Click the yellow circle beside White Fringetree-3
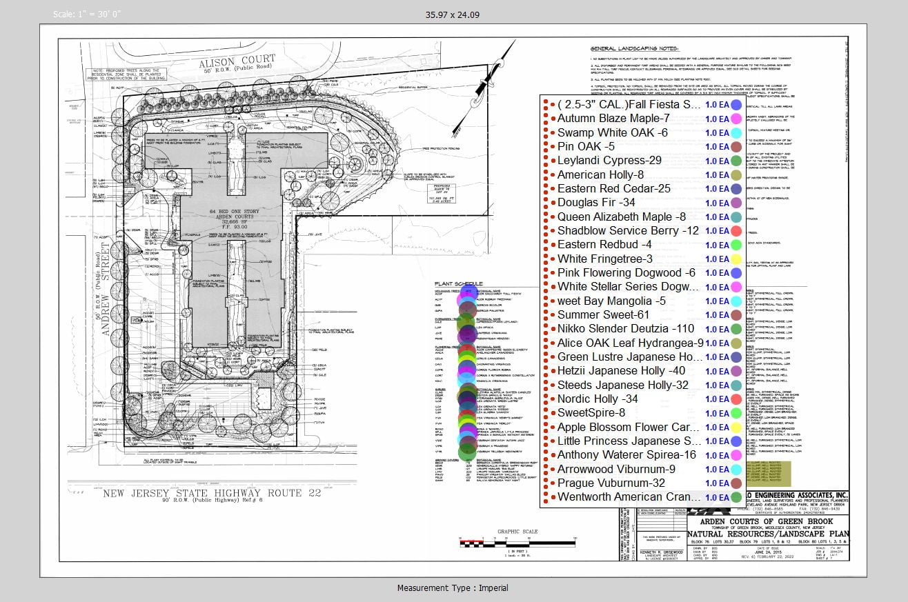Viewport: 908px width, 602px height. click(x=736, y=259)
